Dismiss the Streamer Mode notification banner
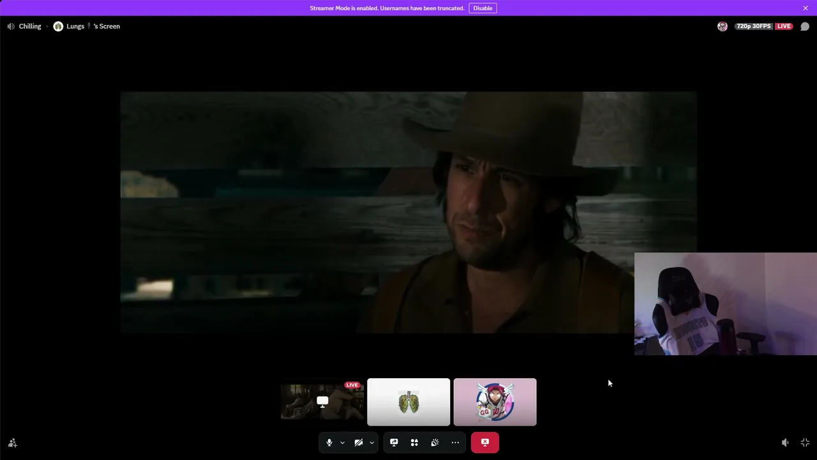Screen dimensions: 817x460 coord(806,8)
